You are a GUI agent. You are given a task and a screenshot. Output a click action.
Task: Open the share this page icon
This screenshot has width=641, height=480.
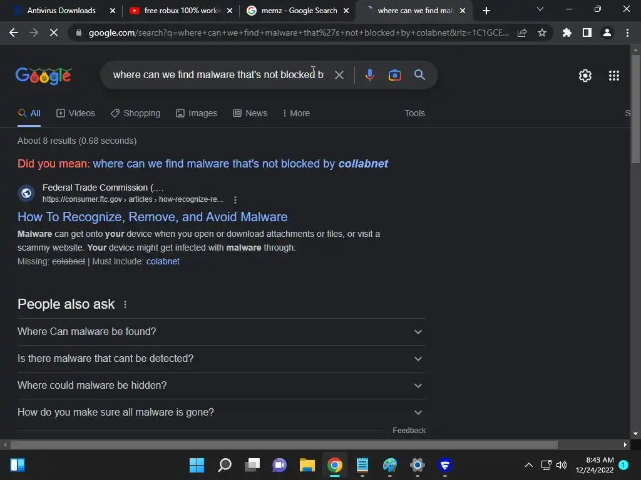(x=522, y=32)
